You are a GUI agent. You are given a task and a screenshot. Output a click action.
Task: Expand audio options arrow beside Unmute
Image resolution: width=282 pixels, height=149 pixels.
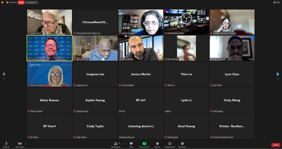tap(11, 144)
